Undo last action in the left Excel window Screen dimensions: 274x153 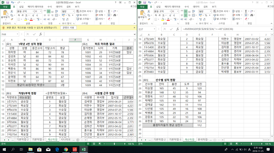(x=12, y=2)
